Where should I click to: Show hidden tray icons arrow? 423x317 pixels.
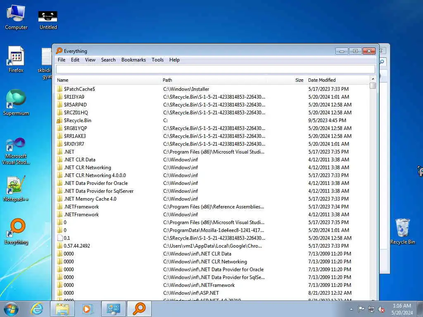351,309
